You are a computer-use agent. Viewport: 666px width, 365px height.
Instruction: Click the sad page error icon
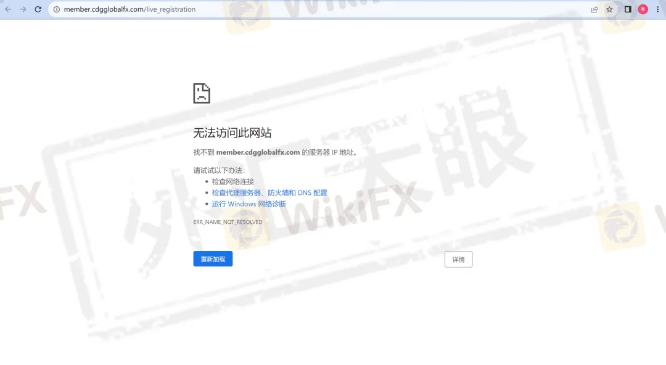pyautogui.click(x=202, y=93)
